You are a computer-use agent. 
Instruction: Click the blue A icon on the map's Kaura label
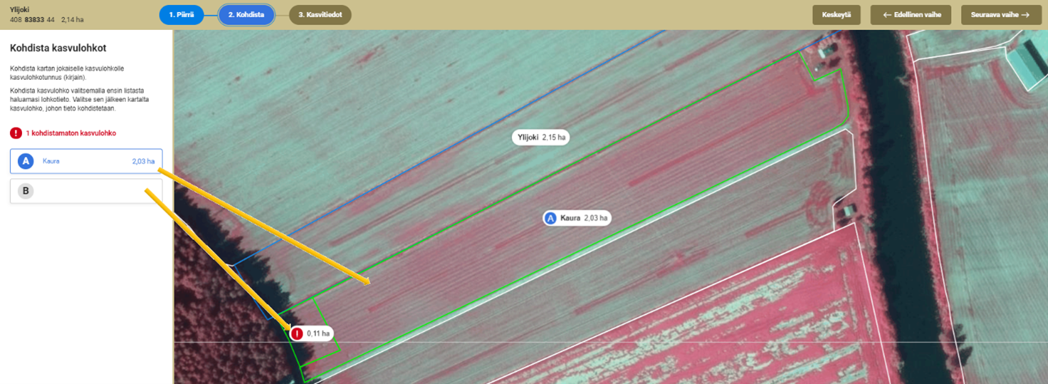coord(550,219)
